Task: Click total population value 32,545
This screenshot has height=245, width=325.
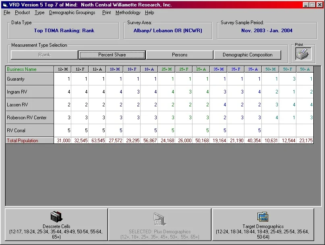Action: pos(80,141)
